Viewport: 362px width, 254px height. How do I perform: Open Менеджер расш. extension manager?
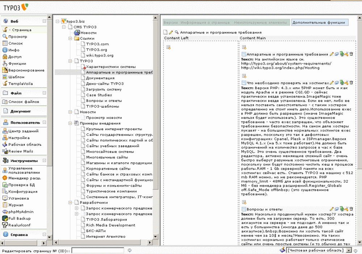[25, 178]
